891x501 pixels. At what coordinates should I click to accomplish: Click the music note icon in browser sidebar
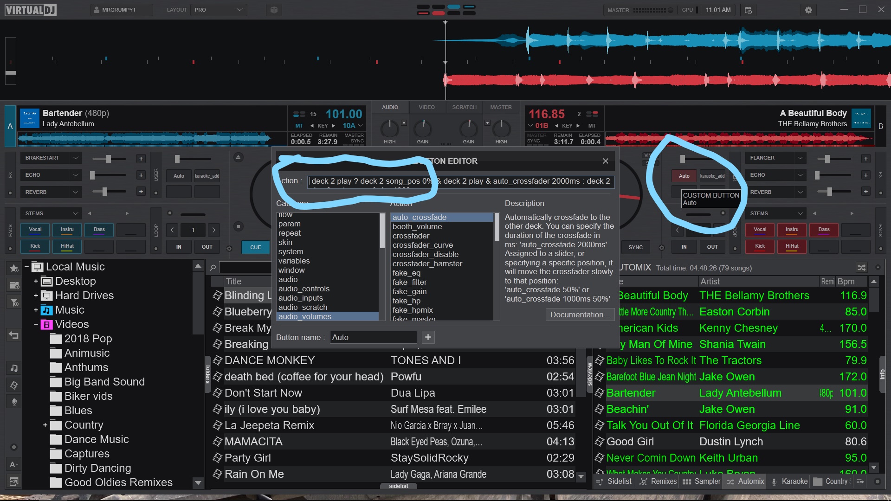pos(14,368)
